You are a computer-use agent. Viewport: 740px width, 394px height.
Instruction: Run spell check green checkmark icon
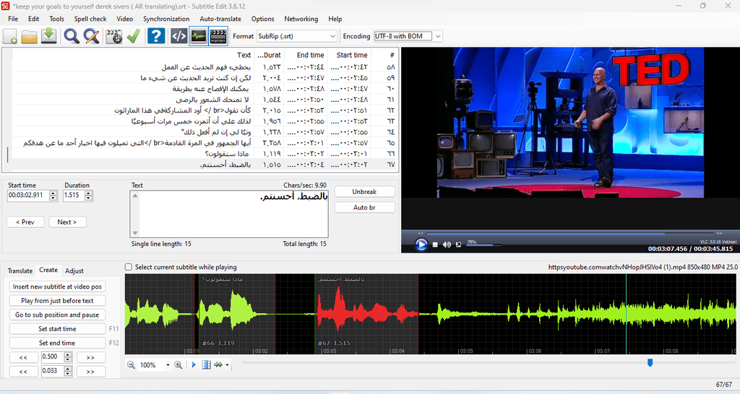[x=134, y=36]
